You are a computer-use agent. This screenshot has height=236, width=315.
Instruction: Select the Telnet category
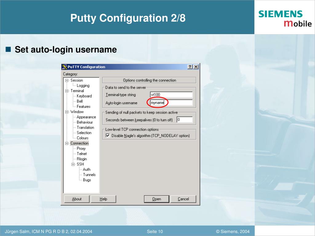tap(82, 154)
